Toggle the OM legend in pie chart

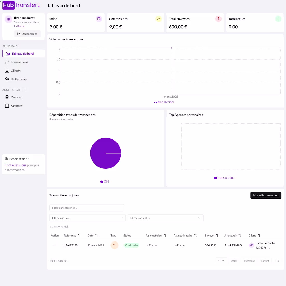[105, 182]
